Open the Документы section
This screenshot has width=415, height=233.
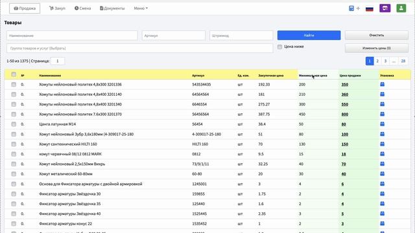point(112,8)
